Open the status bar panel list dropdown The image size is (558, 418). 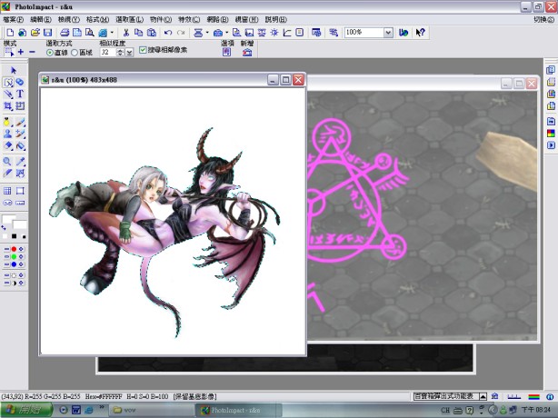pos(483,396)
